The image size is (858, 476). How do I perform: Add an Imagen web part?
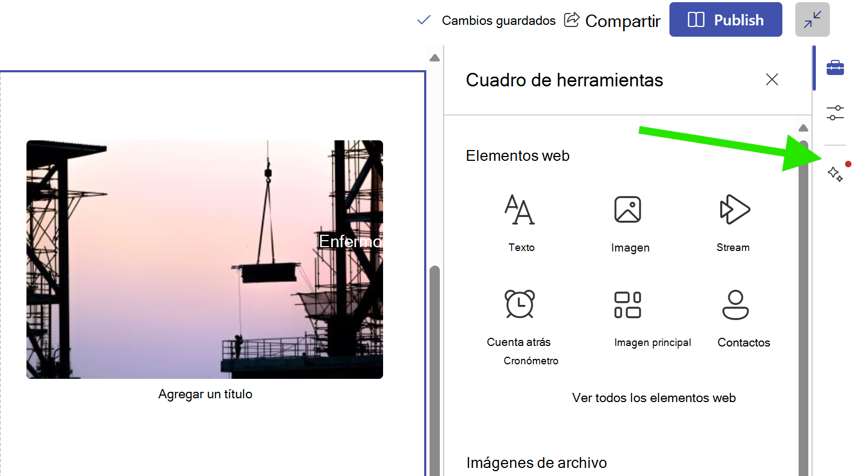point(629,223)
